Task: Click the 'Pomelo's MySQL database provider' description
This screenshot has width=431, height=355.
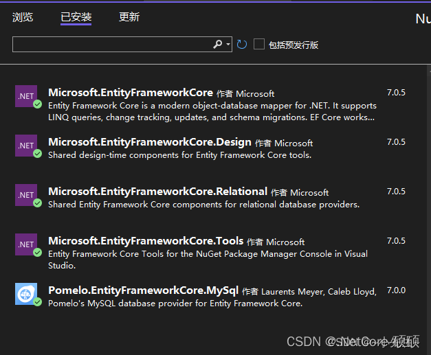Action: 175,304
